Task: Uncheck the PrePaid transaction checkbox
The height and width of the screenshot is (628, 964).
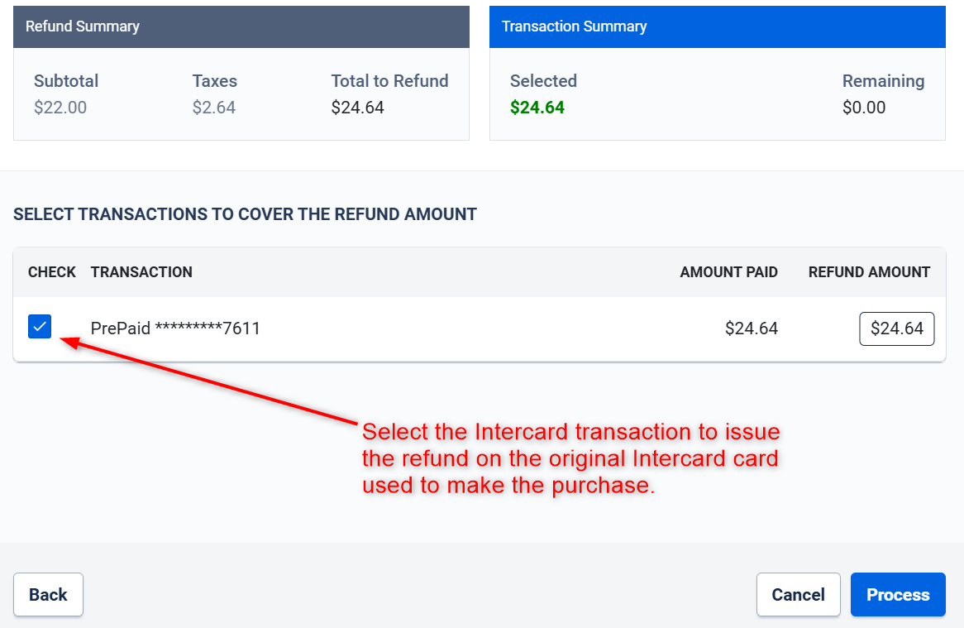Action: pos(40,327)
